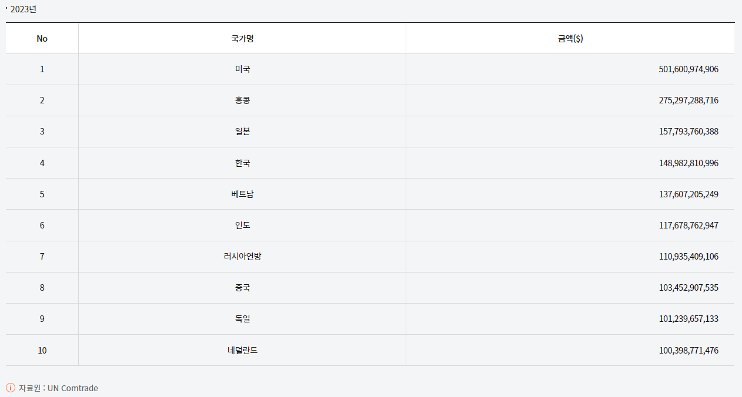Click the 일본 country cell
Screen dimensions: 742x397
242,132
